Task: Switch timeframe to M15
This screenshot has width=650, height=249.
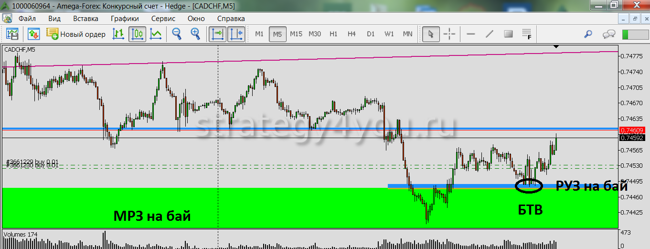Action: (x=296, y=34)
